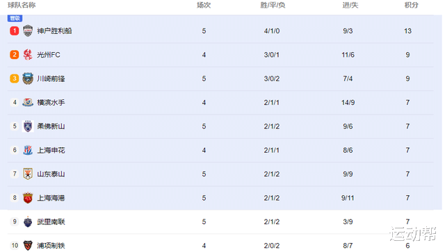This screenshot has height=252, width=445.
Task: Sort by 场次 (matches played) column header
Action: point(204,5)
